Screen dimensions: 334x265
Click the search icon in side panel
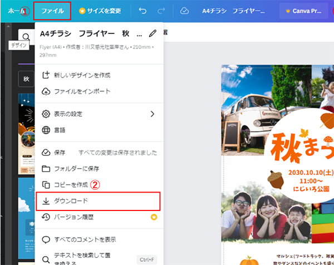click(x=26, y=37)
